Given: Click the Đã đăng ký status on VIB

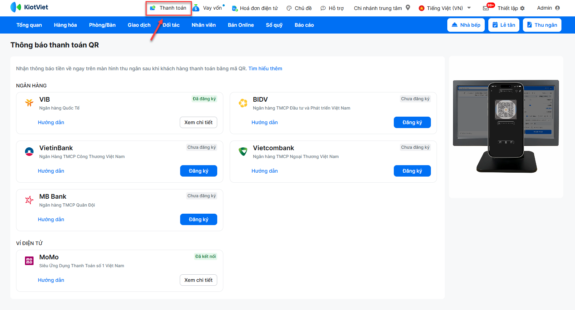Looking at the screenshot, I should point(204,99).
